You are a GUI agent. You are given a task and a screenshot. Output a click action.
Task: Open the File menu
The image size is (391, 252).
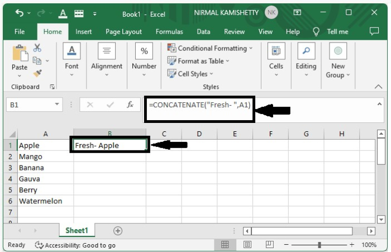point(20,32)
